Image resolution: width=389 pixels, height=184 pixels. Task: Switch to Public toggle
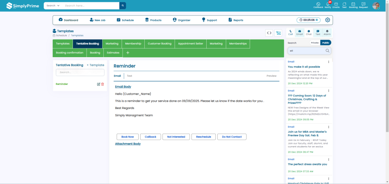click(x=326, y=43)
